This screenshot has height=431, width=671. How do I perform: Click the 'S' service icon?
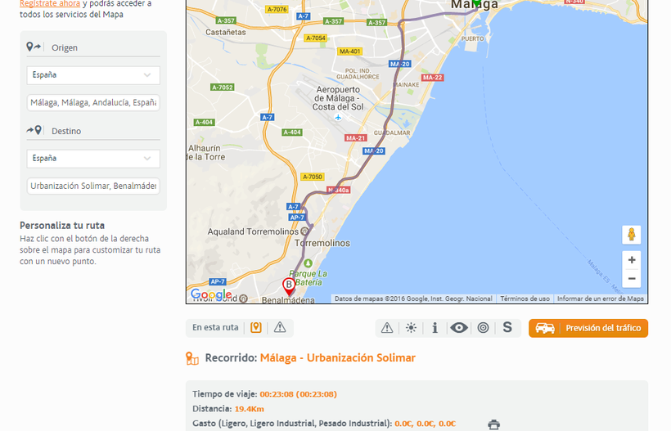(x=507, y=328)
